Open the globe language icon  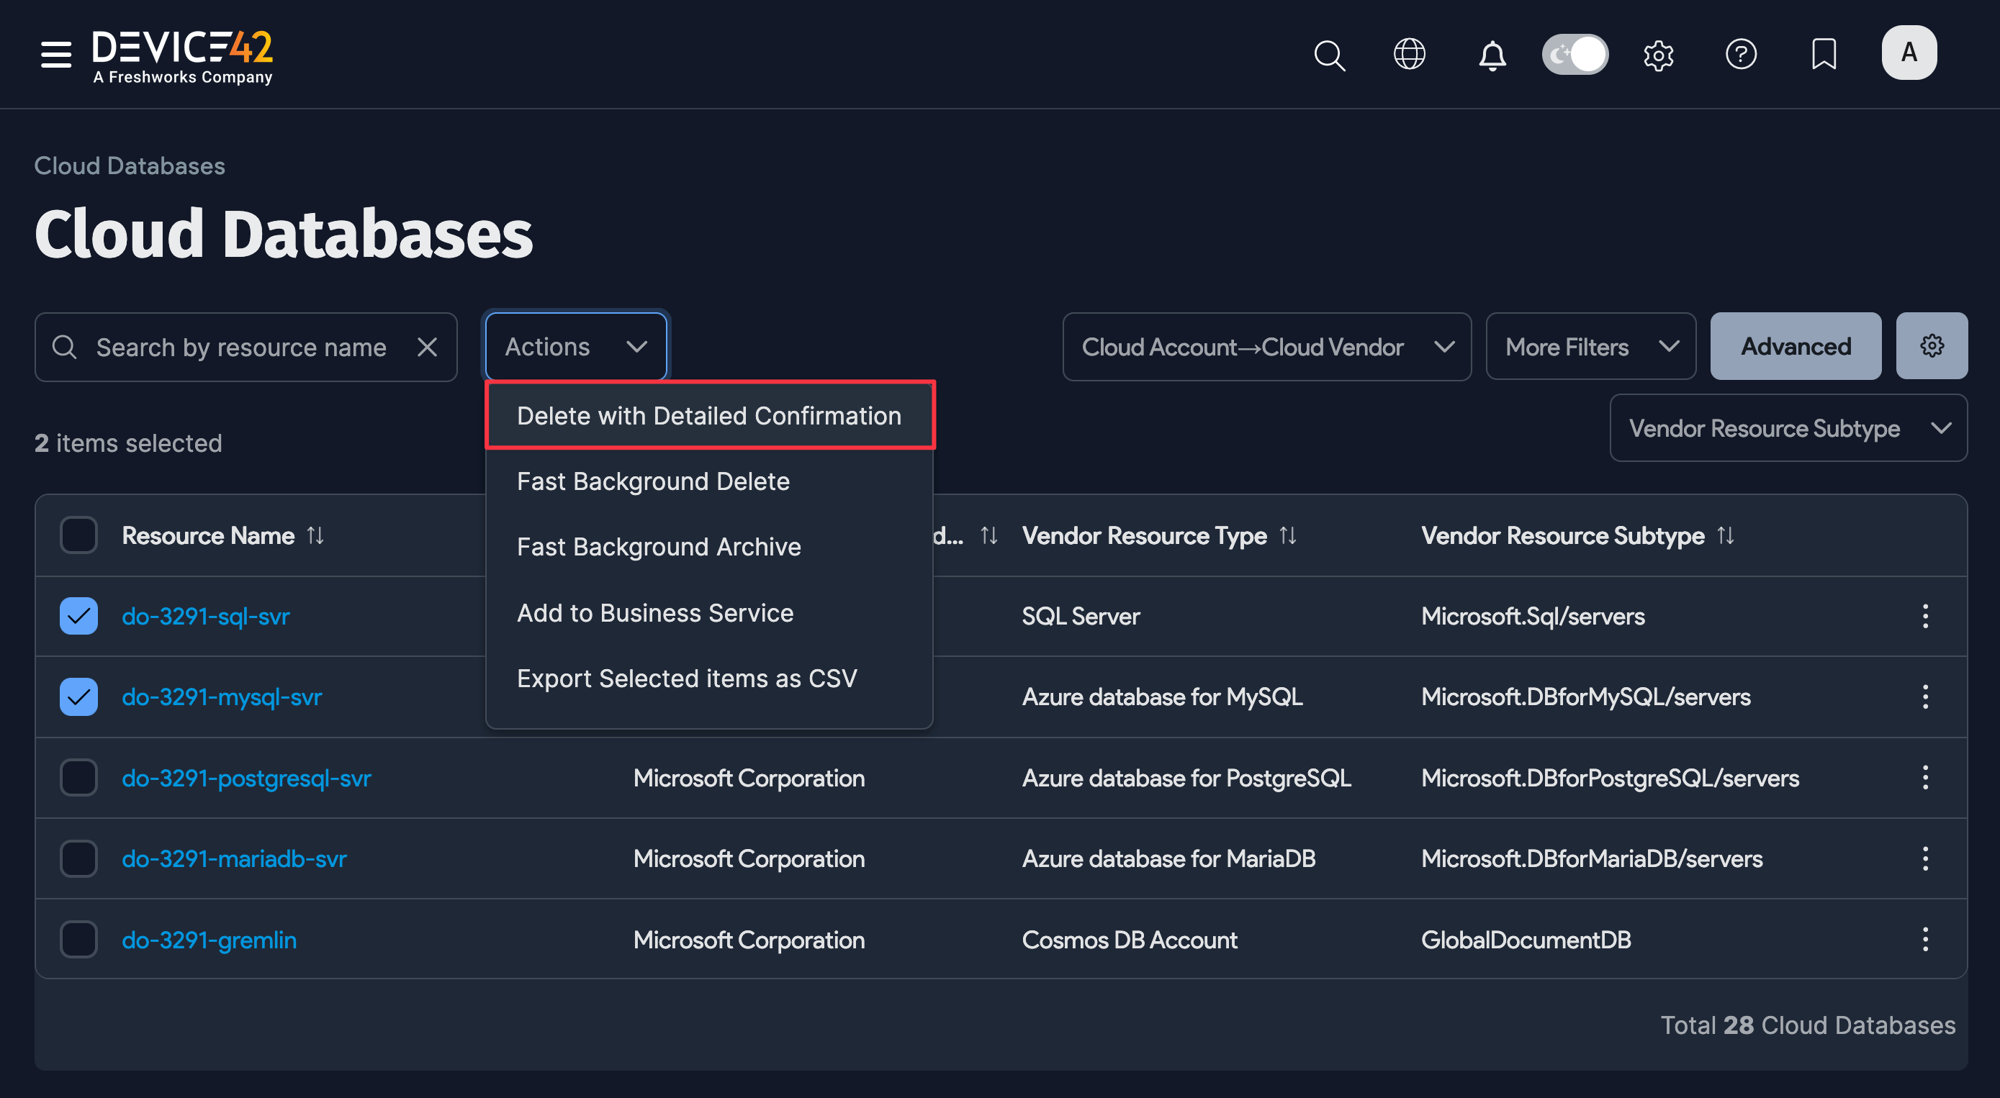pyautogui.click(x=1408, y=54)
